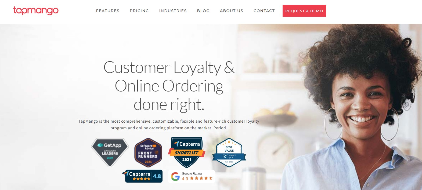The width and height of the screenshot is (422, 190).
Task: Visit the Blog link
Action: 203,11
